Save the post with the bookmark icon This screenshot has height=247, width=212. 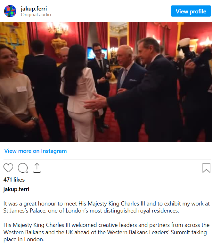point(206,168)
